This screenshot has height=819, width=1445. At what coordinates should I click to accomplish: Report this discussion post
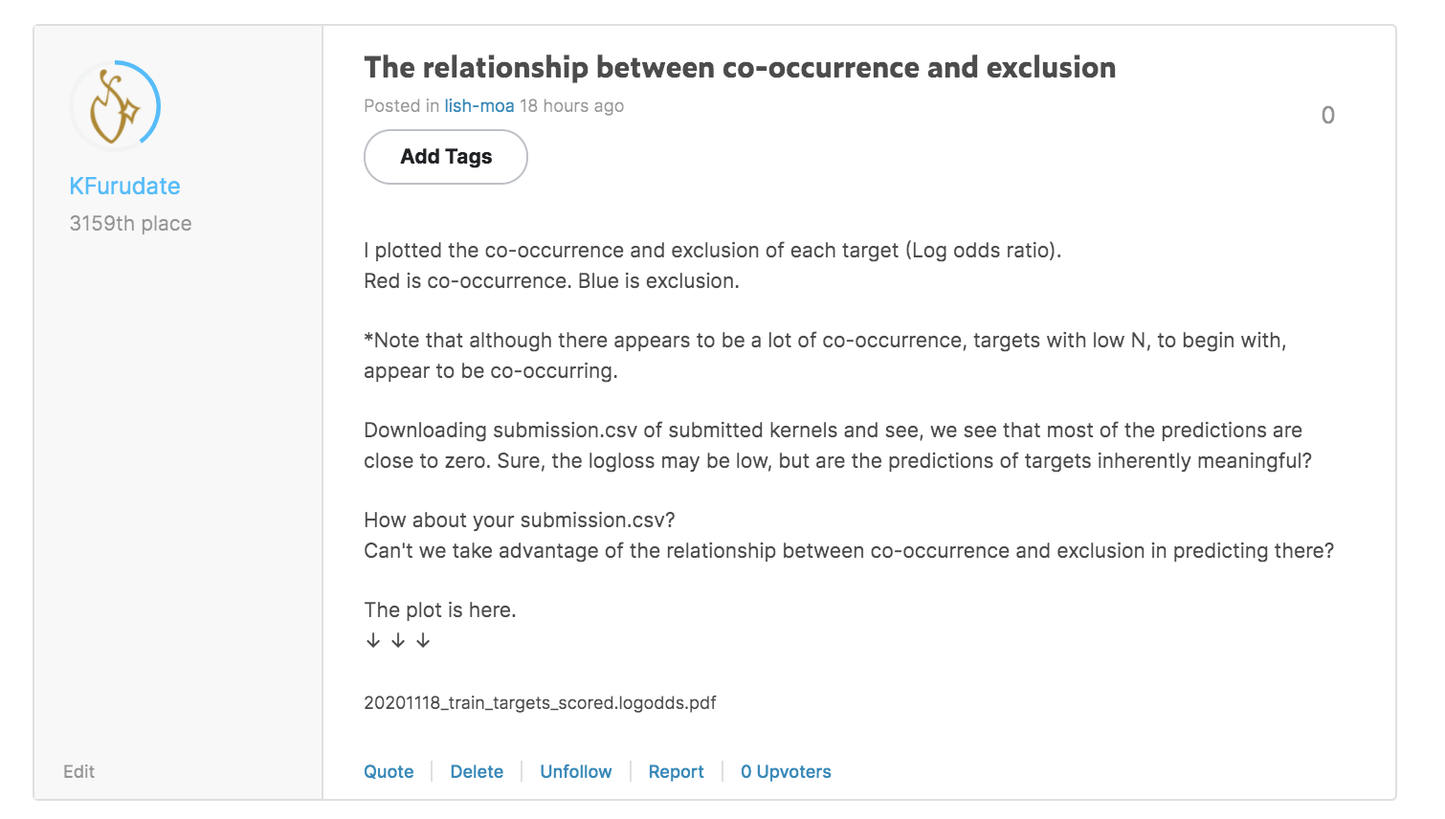676,771
